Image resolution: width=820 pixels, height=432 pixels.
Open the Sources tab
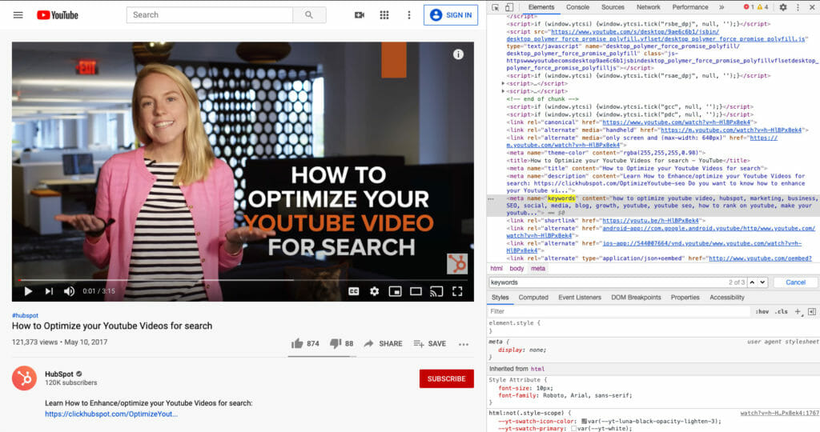pos(613,7)
